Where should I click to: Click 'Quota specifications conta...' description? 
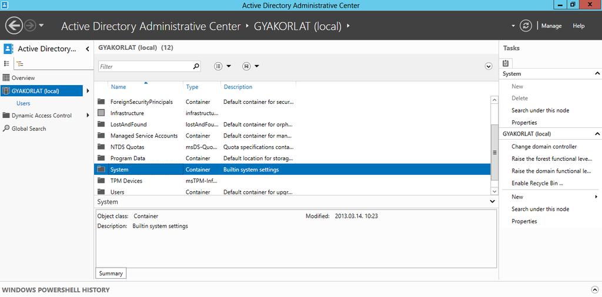pyautogui.click(x=259, y=147)
